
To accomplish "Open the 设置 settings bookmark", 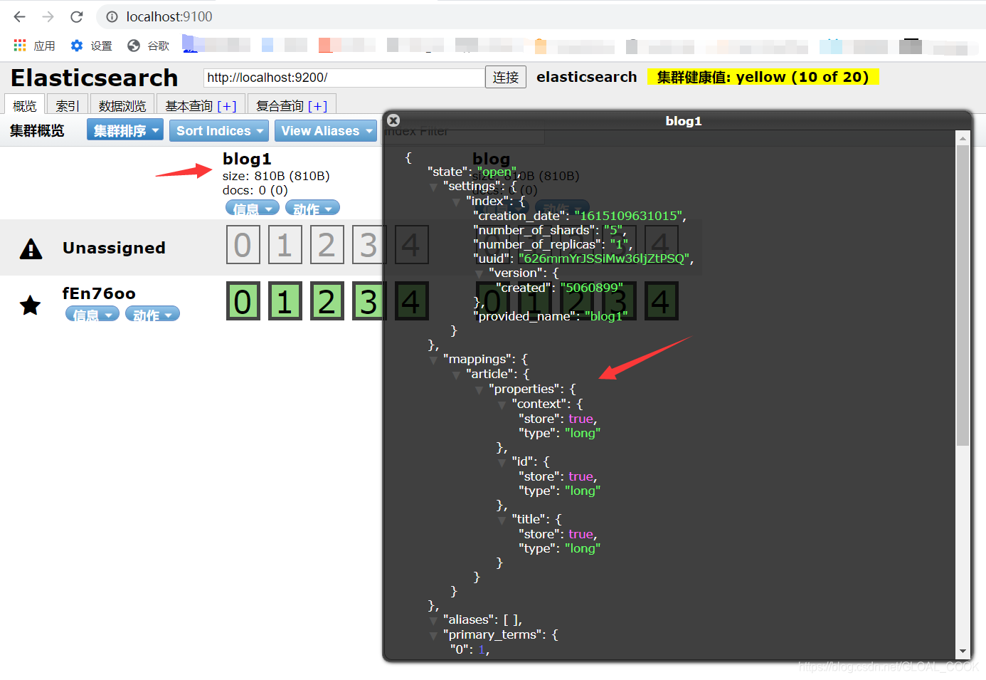I will click(91, 46).
